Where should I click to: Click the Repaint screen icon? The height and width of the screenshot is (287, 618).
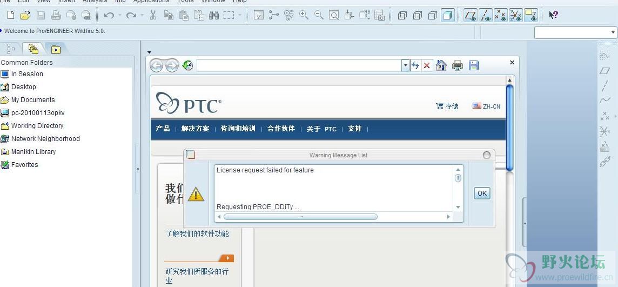click(x=259, y=15)
